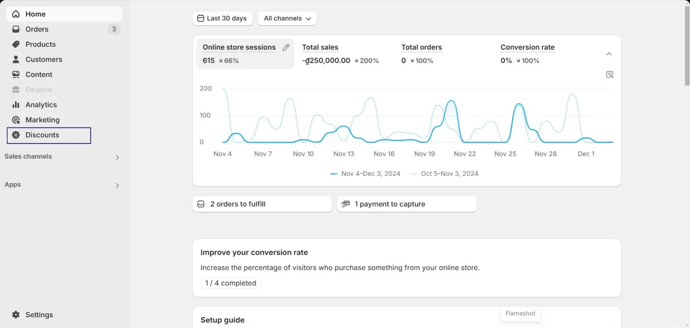Click 2 orders to fulfill button

point(262,204)
